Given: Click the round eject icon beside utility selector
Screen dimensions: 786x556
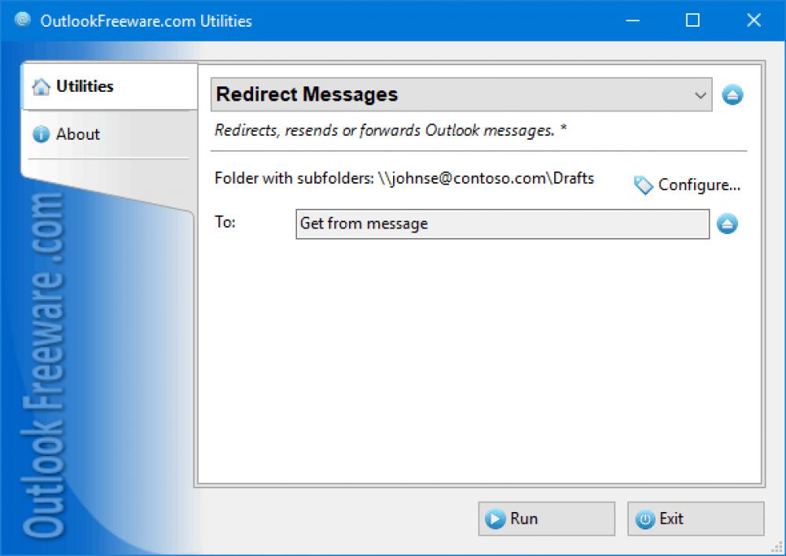Looking at the screenshot, I should point(733,94).
